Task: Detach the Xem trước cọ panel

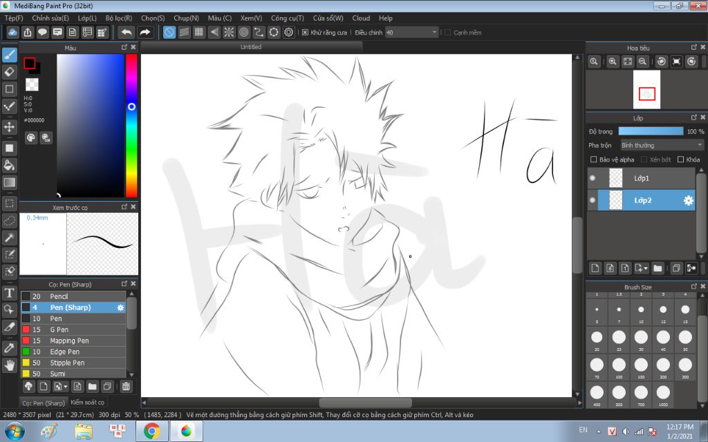Action: tap(124, 206)
